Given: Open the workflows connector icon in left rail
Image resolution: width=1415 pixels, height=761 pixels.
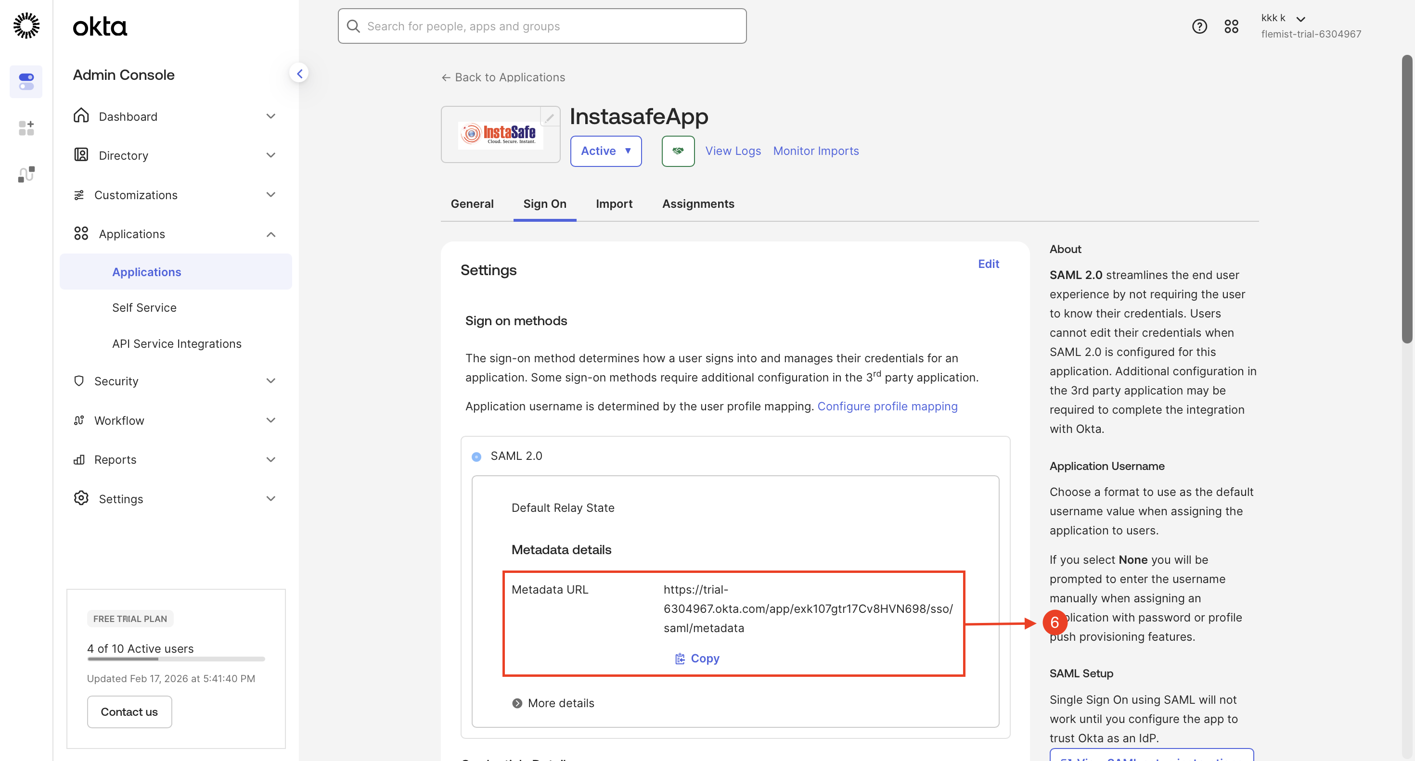Looking at the screenshot, I should tap(26, 174).
